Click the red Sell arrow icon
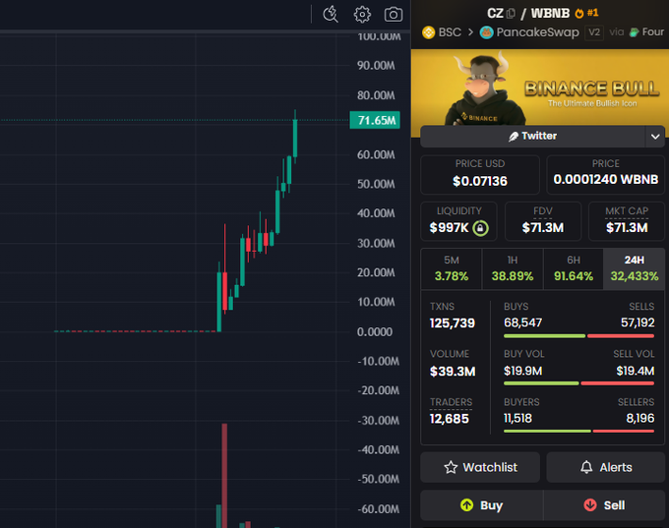 coord(590,505)
